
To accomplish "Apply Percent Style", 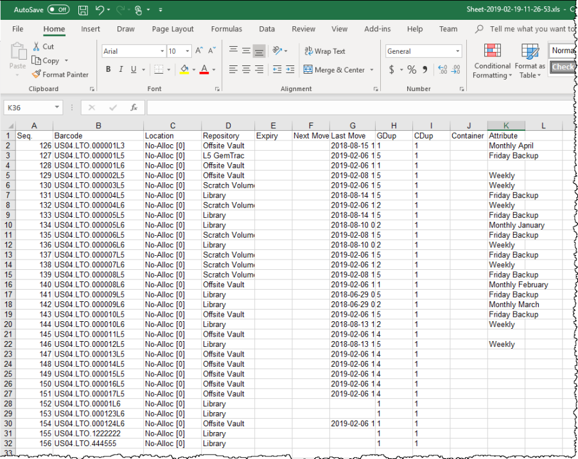I will tap(412, 69).
